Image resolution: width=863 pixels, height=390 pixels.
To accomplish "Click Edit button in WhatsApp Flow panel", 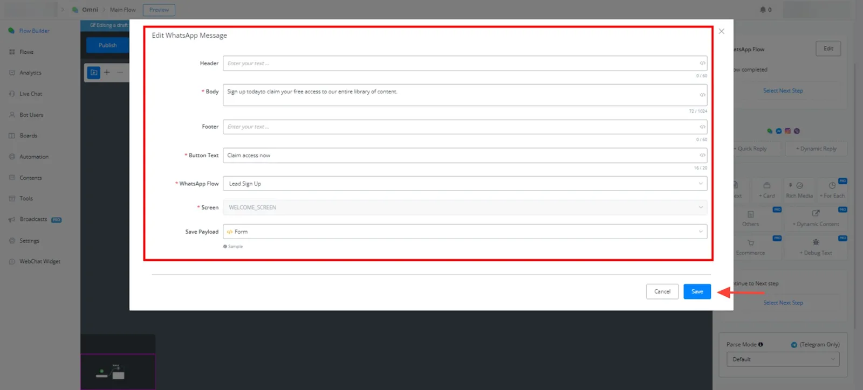I will tap(828, 48).
